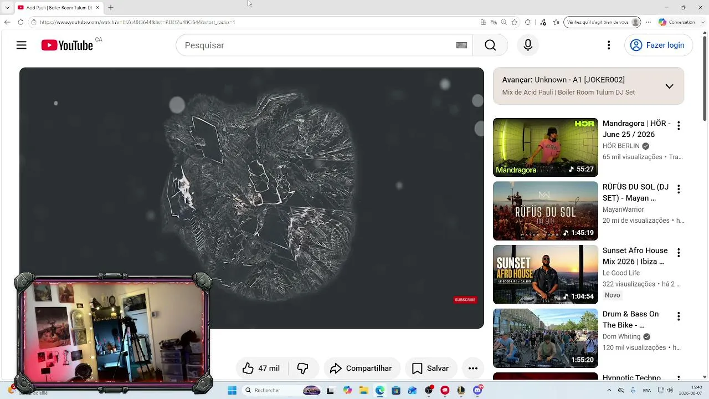Go back with the browser back arrow
The image size is (709, 399).
click(7, 22)
